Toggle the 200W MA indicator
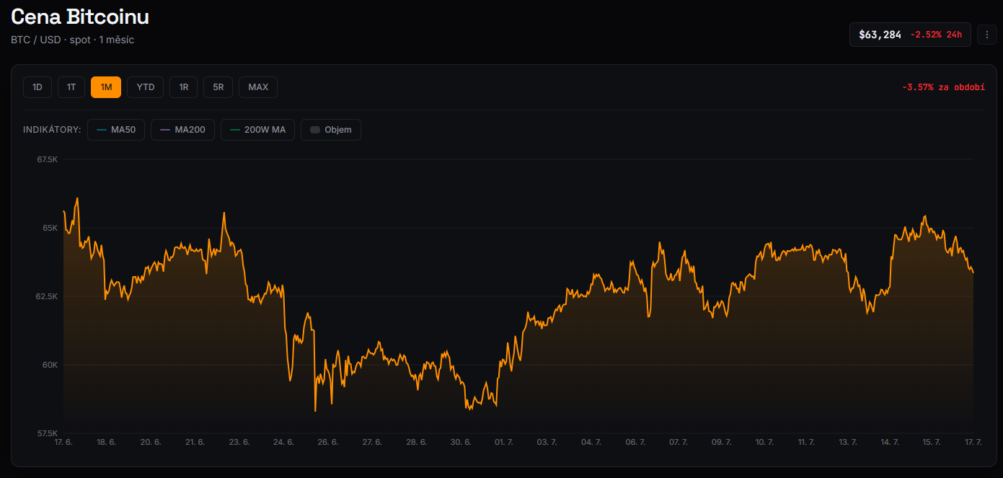This screenshot has width=1003, height=478. pos(257,130)
